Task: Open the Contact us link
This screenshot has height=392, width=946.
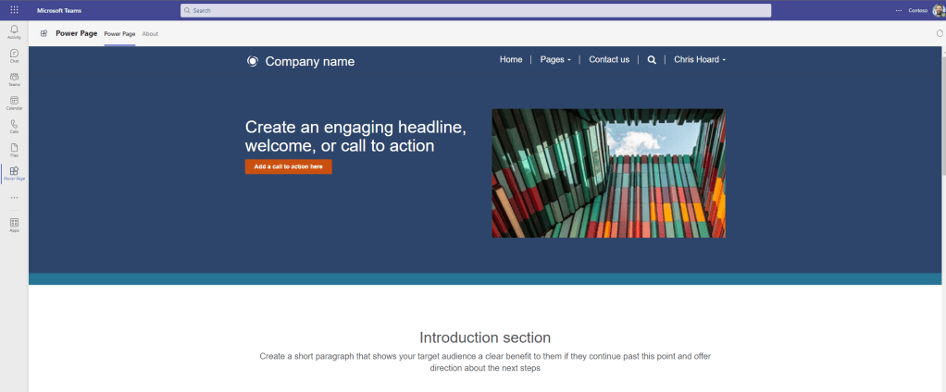Action: (609, 60)
